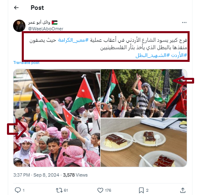This screenshot has height=195, width=197.
Task: View the 3,578 Views analytics
Action: (75, 175)
